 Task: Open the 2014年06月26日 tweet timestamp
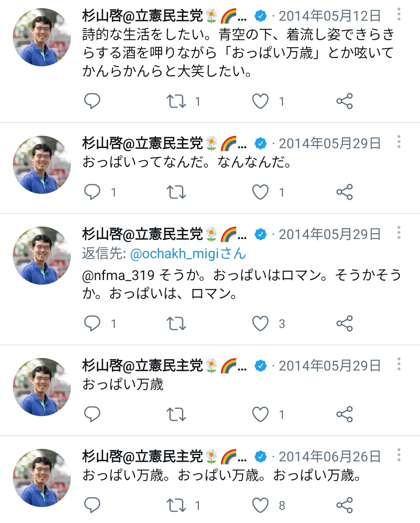(329, 456)
